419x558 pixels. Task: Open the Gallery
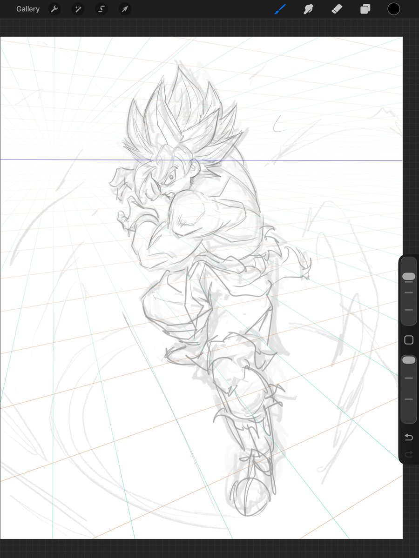point(28,9)
